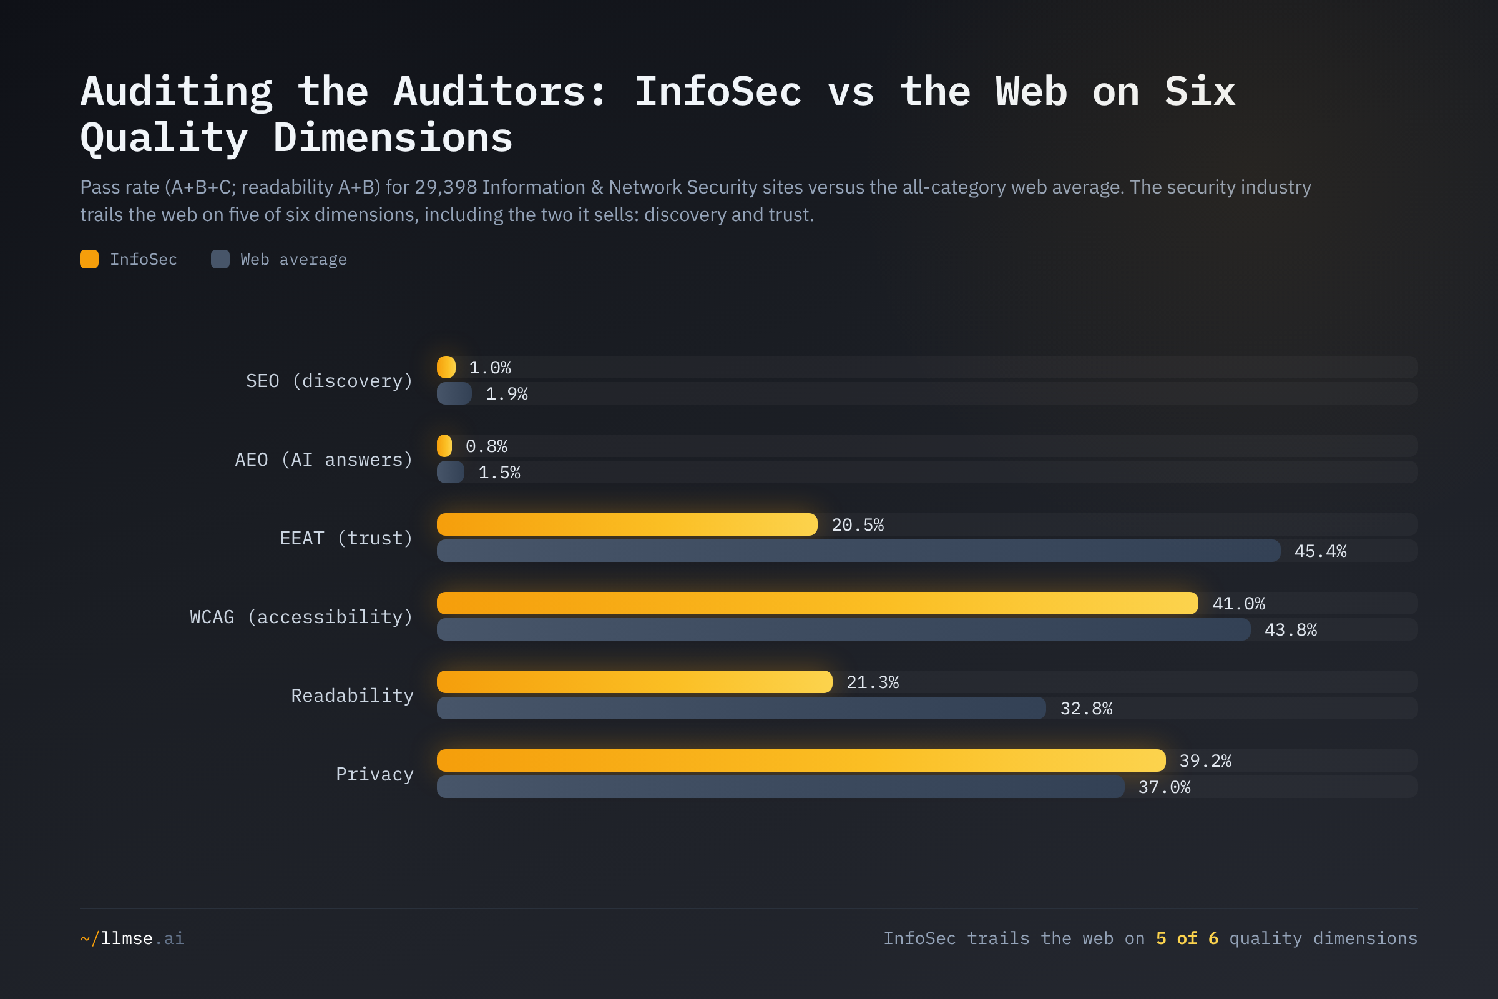1498x999 pixels.
Task: Click the EEAT (trust) row label
Action: 346,538
